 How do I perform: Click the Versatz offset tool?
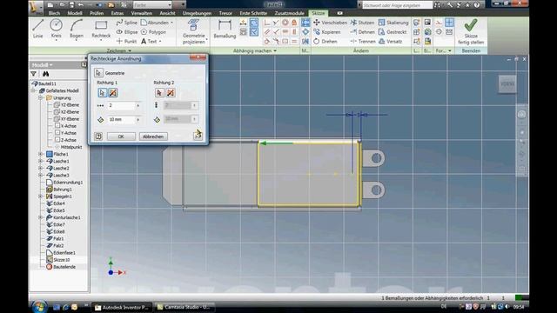390,41
